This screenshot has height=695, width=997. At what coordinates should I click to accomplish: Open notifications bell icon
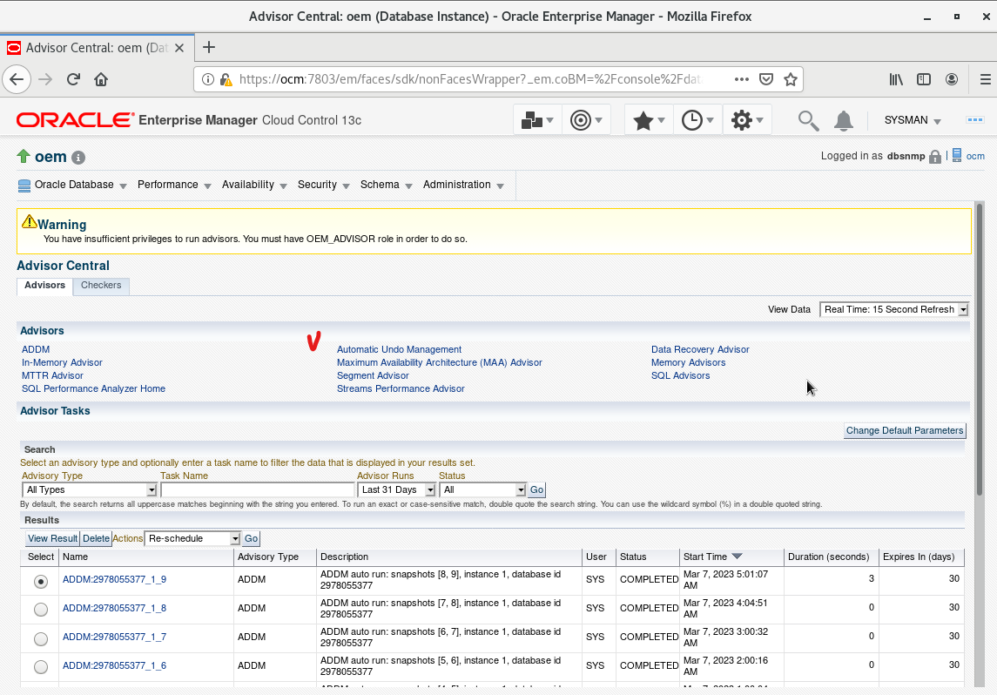844,120
